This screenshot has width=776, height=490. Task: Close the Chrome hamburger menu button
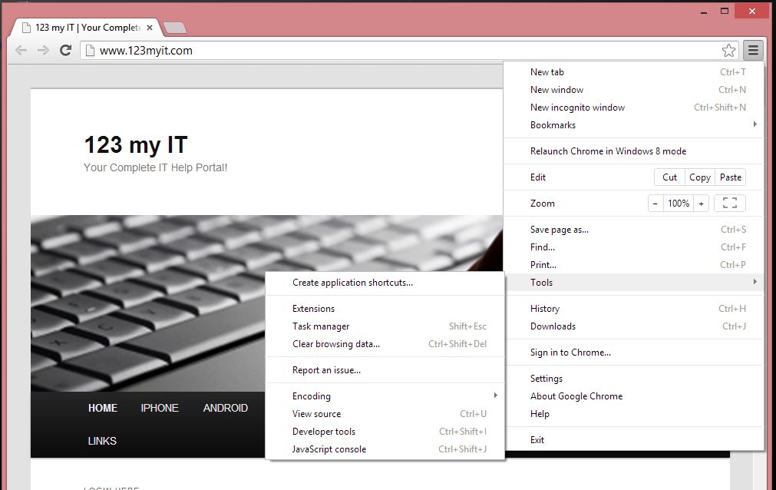tap(753, 50)
